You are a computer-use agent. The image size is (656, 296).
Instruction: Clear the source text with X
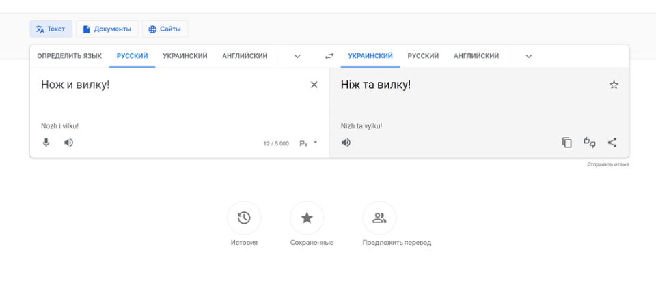point(314,85)
